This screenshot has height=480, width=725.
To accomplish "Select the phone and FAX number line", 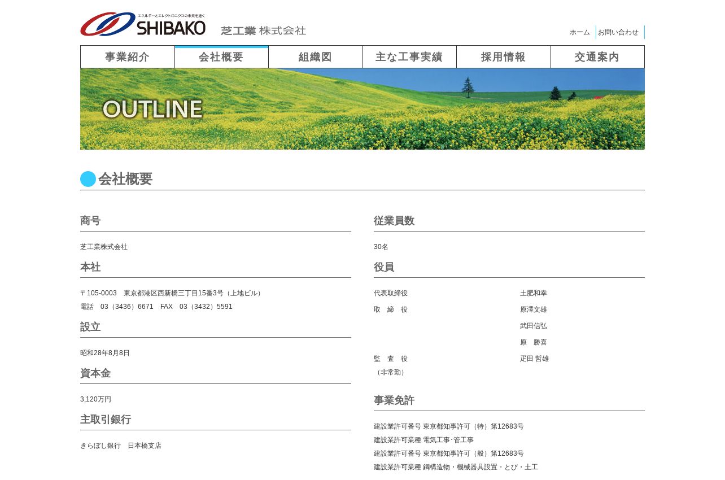I will point(156,307).
